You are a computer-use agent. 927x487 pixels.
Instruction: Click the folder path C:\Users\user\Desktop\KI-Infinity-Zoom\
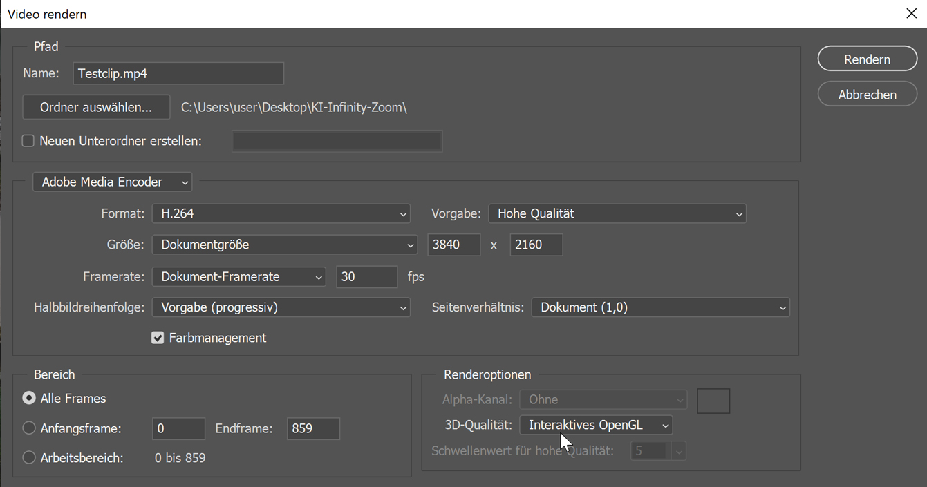click(294, 108)
